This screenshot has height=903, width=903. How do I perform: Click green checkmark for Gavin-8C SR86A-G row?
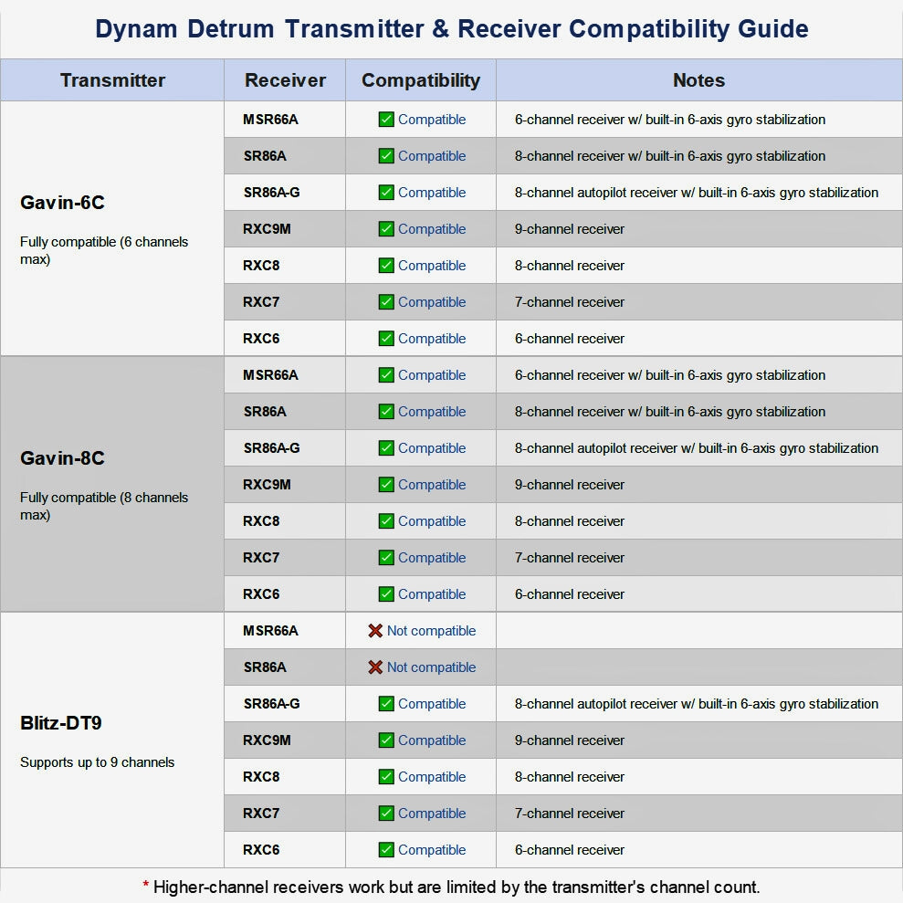[386, 448]
